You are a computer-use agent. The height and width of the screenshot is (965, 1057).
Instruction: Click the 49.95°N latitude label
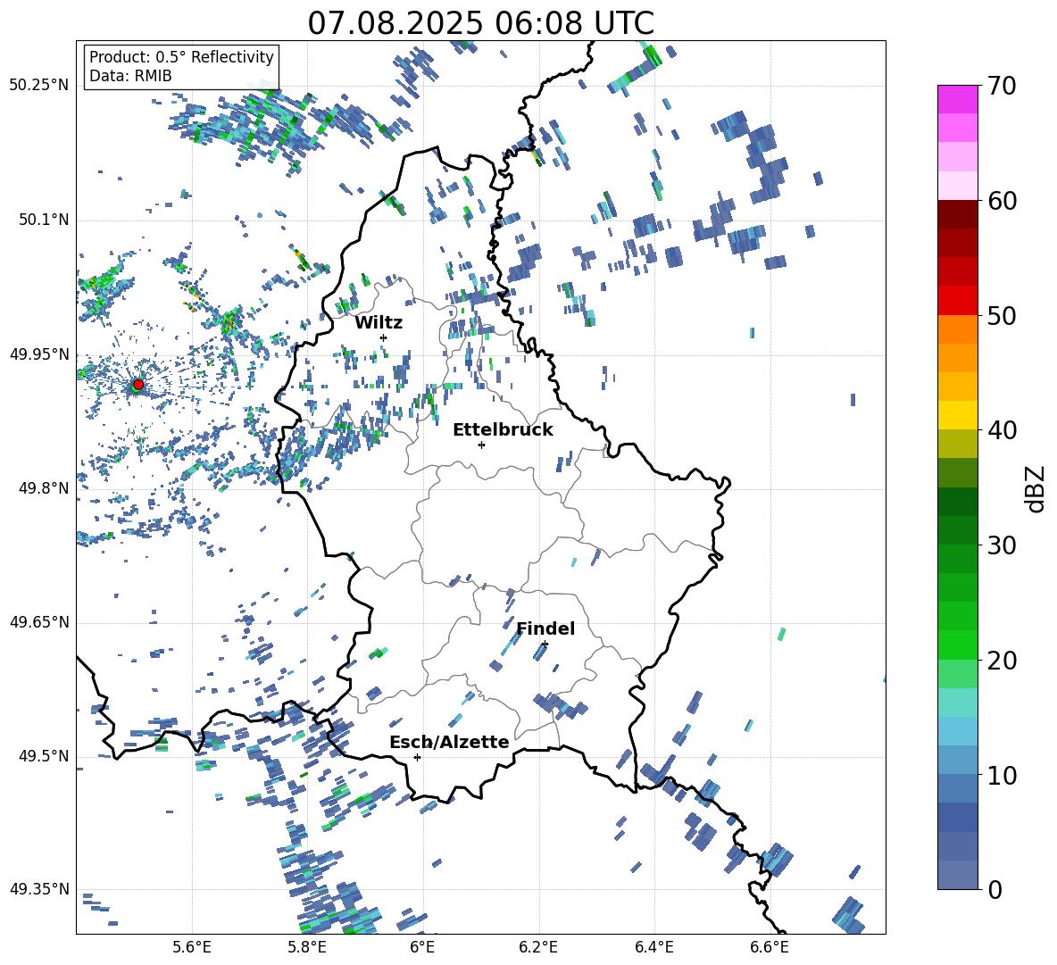coord(39,355)
